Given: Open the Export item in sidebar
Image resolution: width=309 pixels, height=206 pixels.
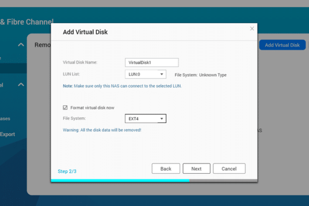Looking at the screenshot, I should pyautogui.click(x=7, y=134).
